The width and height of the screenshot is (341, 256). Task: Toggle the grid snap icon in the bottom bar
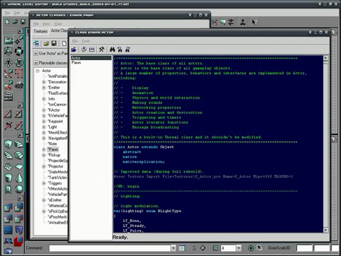pyautogui.click(x=215, y=247)
